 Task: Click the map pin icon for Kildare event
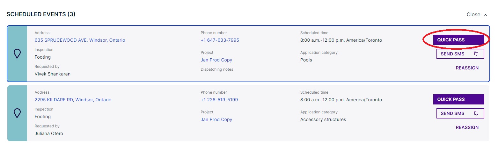click(17, 113)
